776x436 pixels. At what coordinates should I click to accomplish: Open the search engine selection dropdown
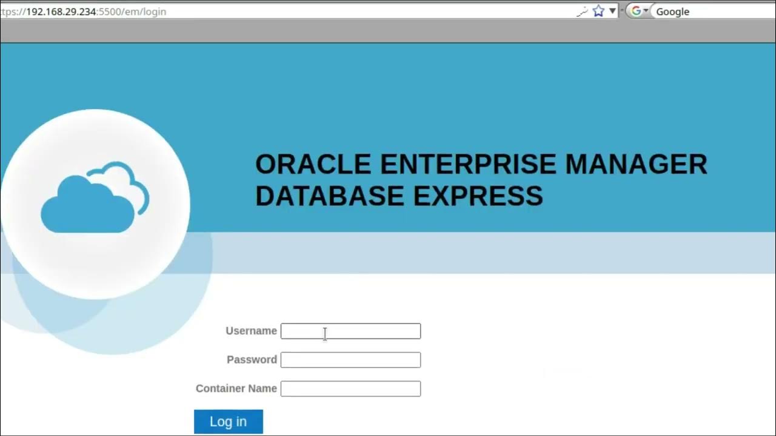point(646,11)
